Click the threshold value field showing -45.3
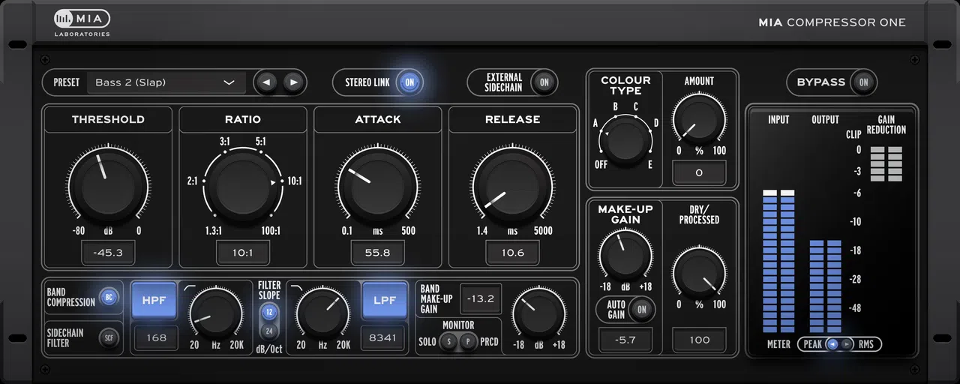The image size is (960, 384). point(108,253)
